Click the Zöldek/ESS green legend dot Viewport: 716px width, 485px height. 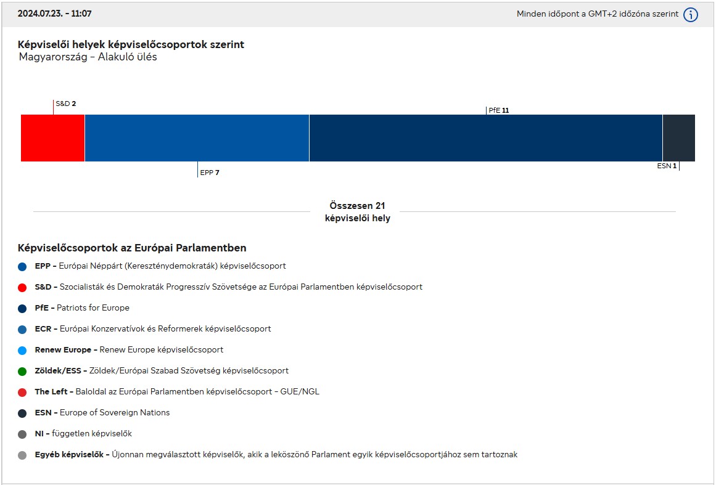coord(22,372)
